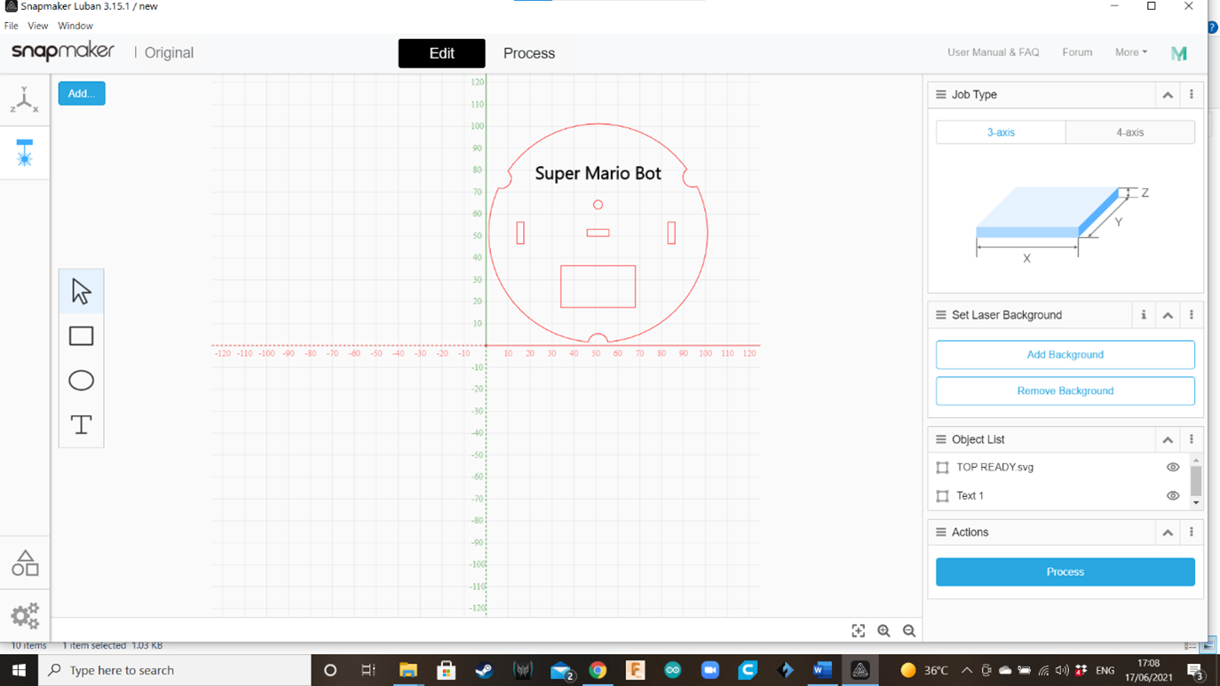Show hidden system tray icons

tap(966, 670)
